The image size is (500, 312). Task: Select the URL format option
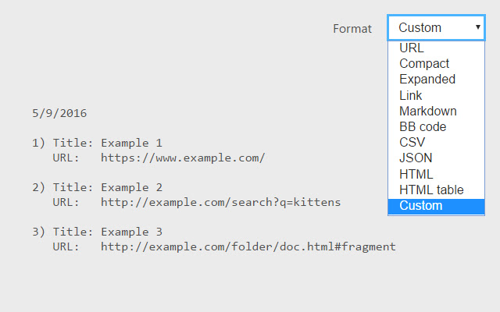point(412,48)
